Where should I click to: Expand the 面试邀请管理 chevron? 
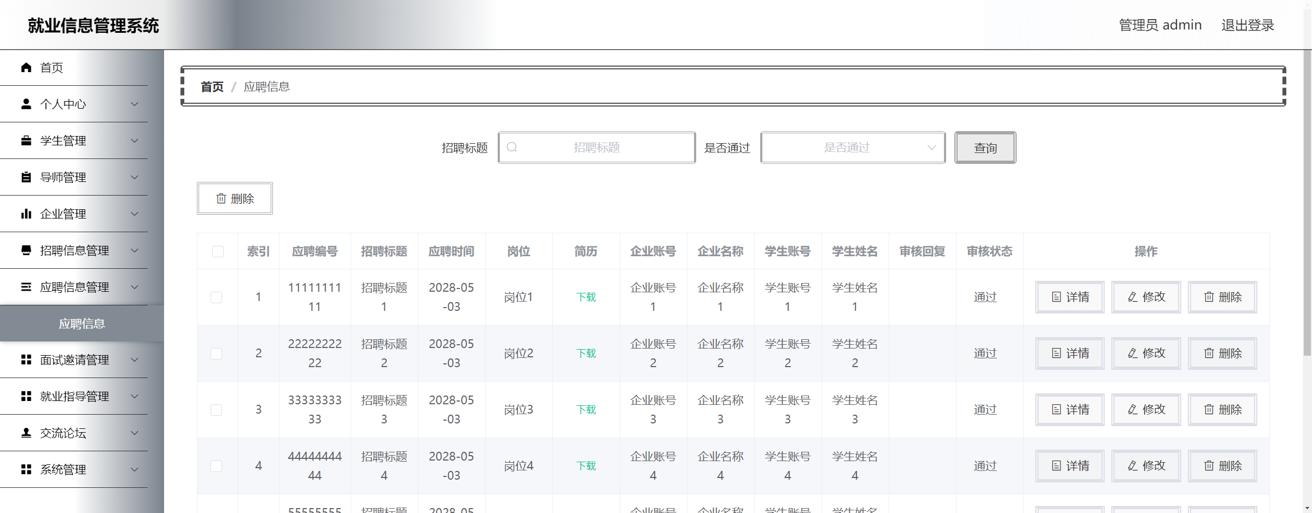[135, 359]
